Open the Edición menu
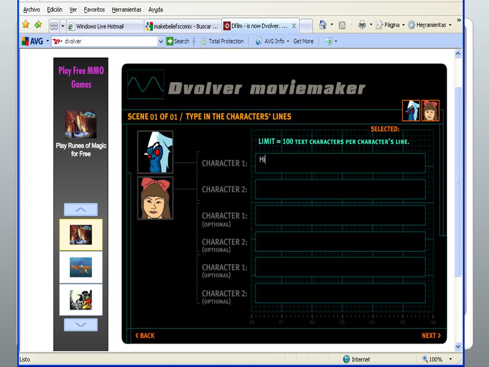This screenshot has width=489, height=367. pos(55,10)
